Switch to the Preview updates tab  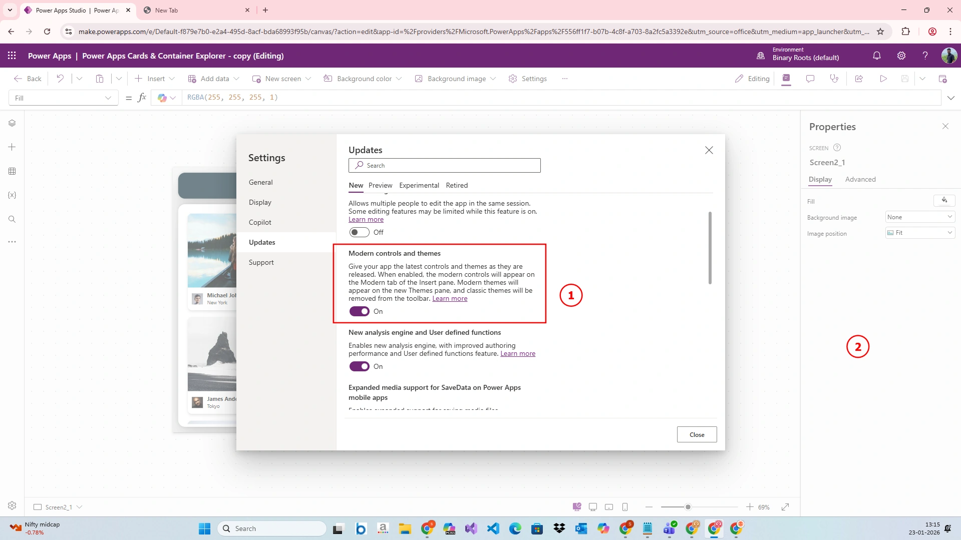point(381,185)
